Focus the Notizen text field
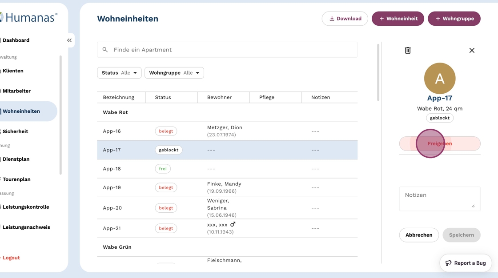Viewport: 498px width, 278px height. (x=439, y=199)
